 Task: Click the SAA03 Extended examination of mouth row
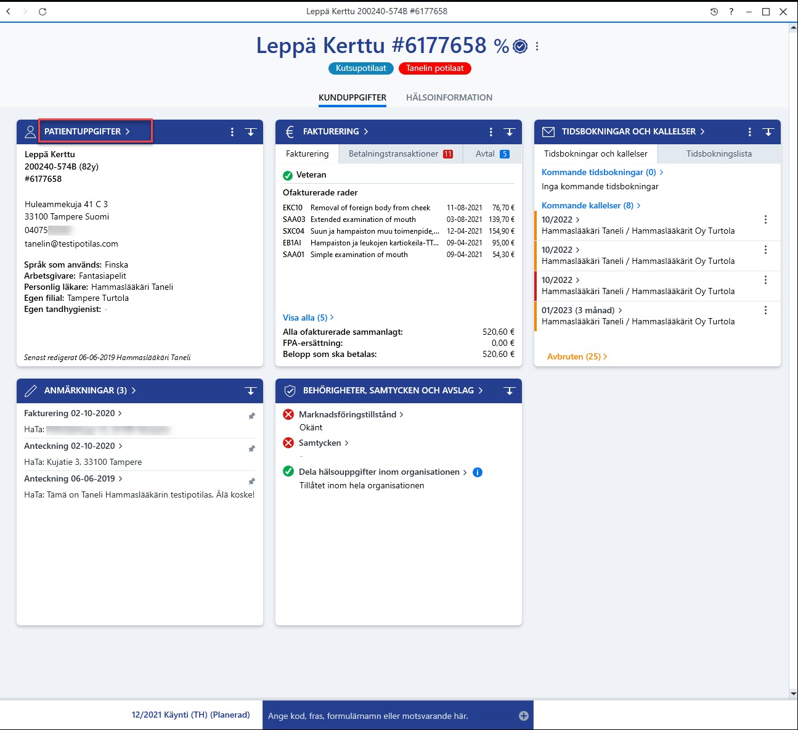[399, 219]
